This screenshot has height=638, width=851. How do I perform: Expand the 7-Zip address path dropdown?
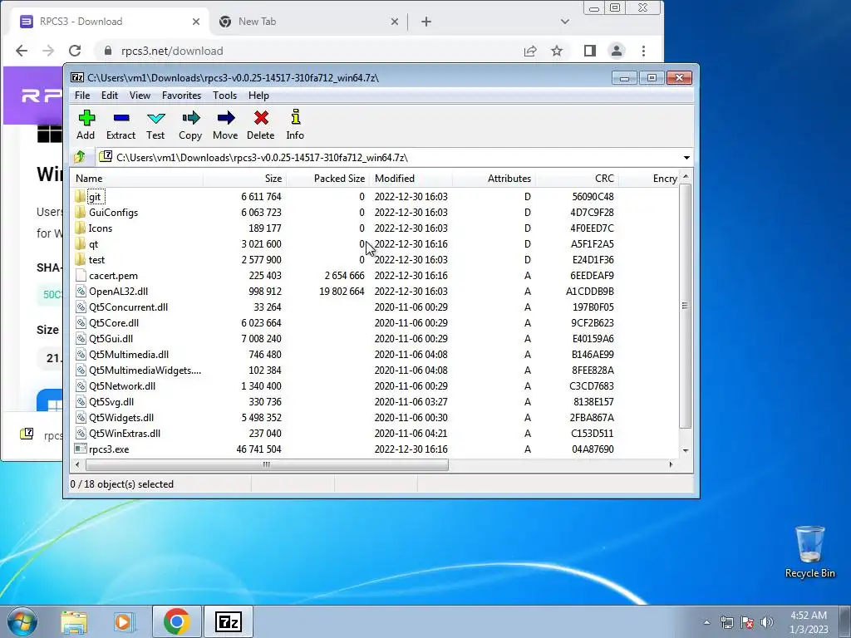tap(686, 158)
